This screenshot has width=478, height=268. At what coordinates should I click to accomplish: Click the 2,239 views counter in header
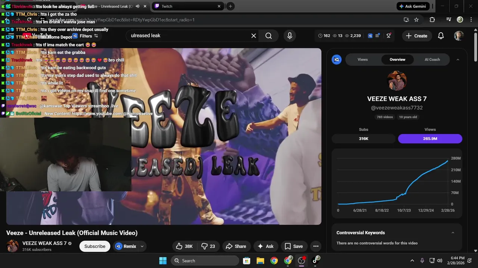353,36
